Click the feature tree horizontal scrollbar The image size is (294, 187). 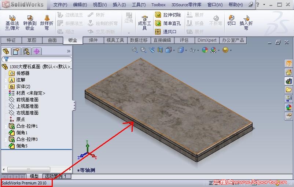pyautogui.click(x=29, y=169)
